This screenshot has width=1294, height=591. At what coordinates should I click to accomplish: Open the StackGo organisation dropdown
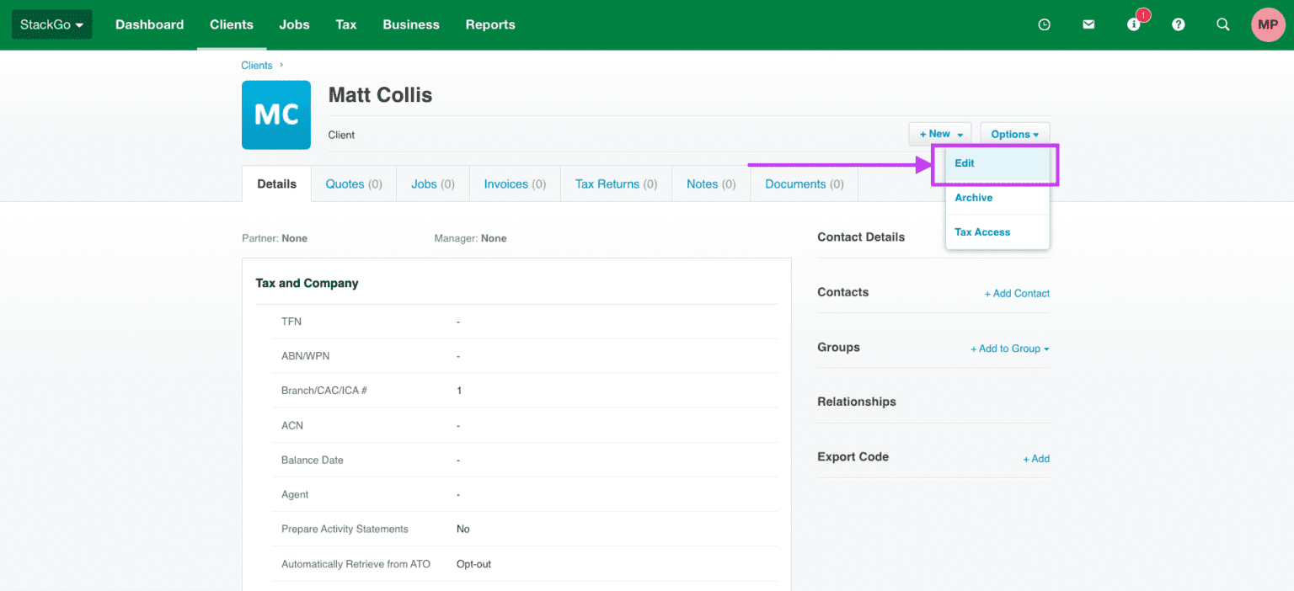click(51, 24)
